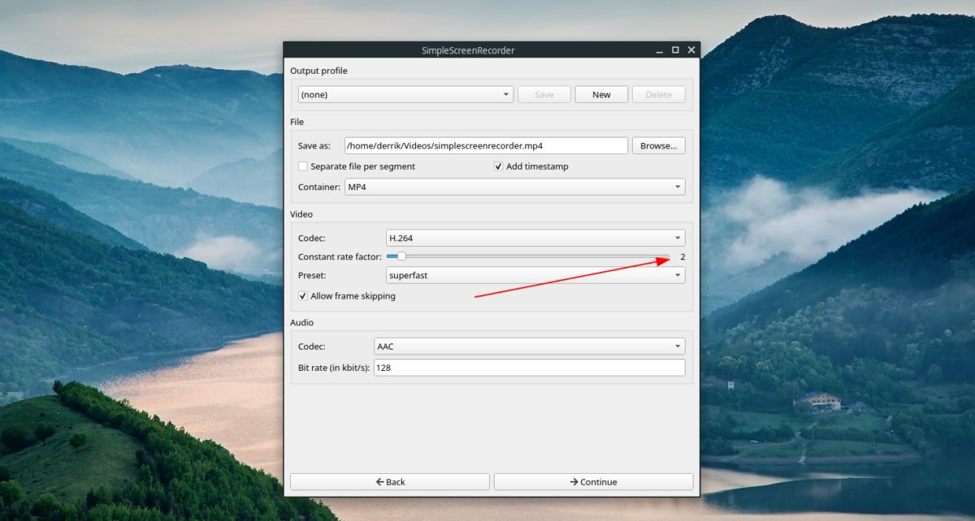Click the Continue button
The image size is (975, 521).
(593, 482)
